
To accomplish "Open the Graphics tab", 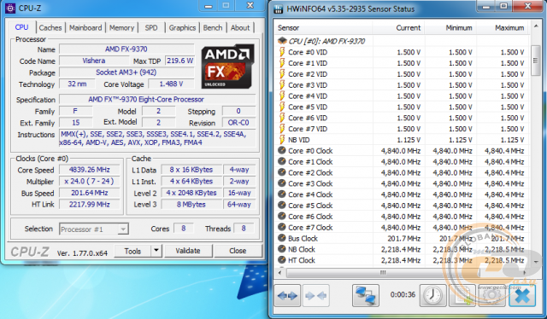I will 182,28.
